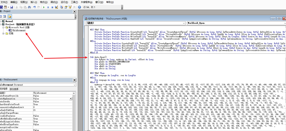Viewport: 286px width, 131px height.
Task: Open 工具(T) menu
Action: (x=75, y=2)
